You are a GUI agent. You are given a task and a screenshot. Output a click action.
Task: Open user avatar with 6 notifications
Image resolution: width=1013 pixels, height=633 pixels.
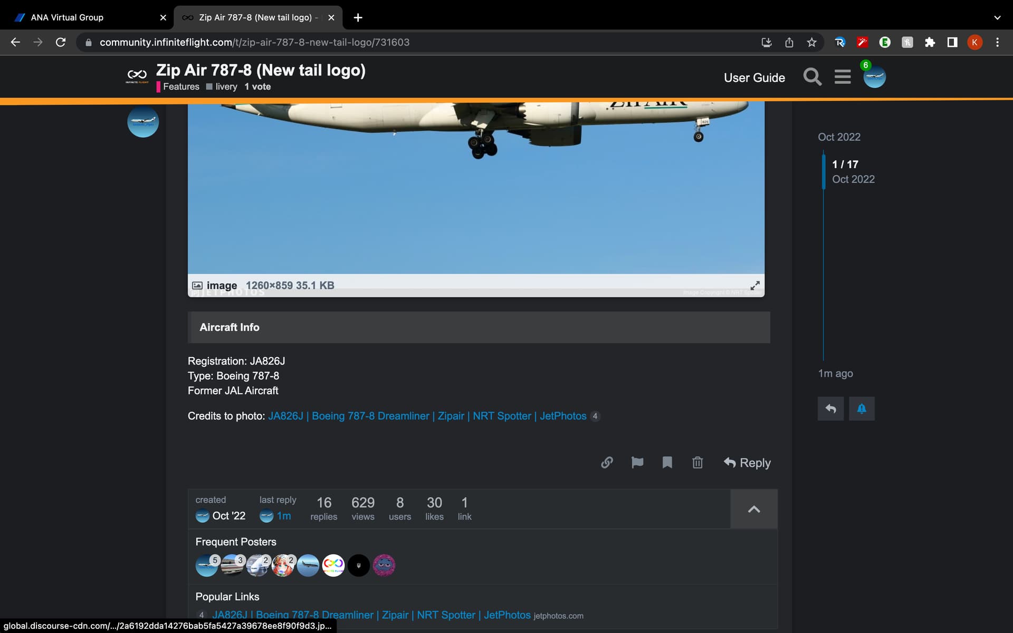(x=874, y=77)
